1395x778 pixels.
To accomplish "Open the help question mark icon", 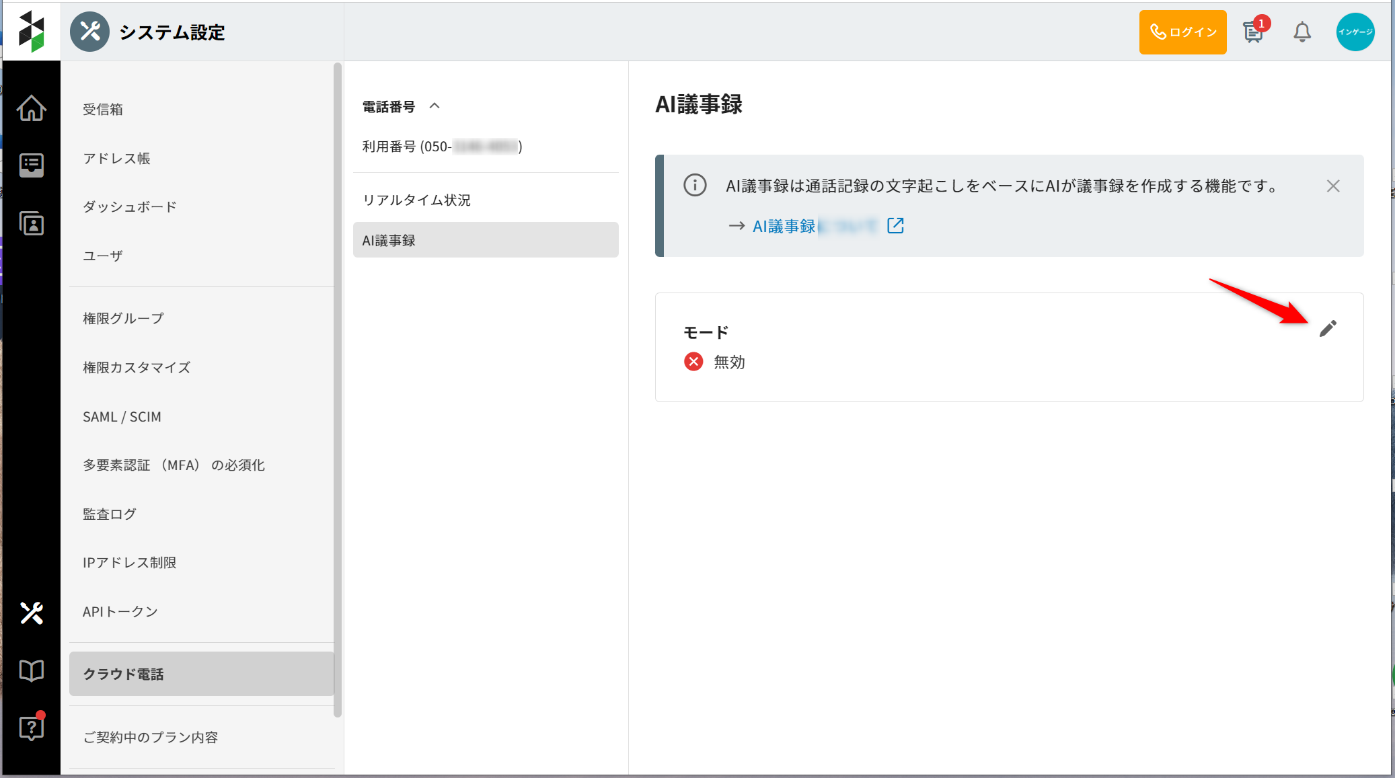I will (32, 728).
